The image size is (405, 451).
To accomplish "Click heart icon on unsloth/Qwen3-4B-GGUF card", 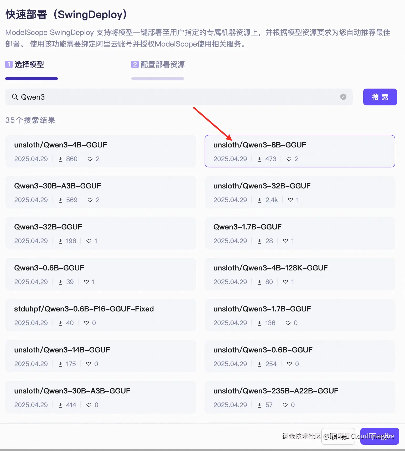I will pos(90,159).
